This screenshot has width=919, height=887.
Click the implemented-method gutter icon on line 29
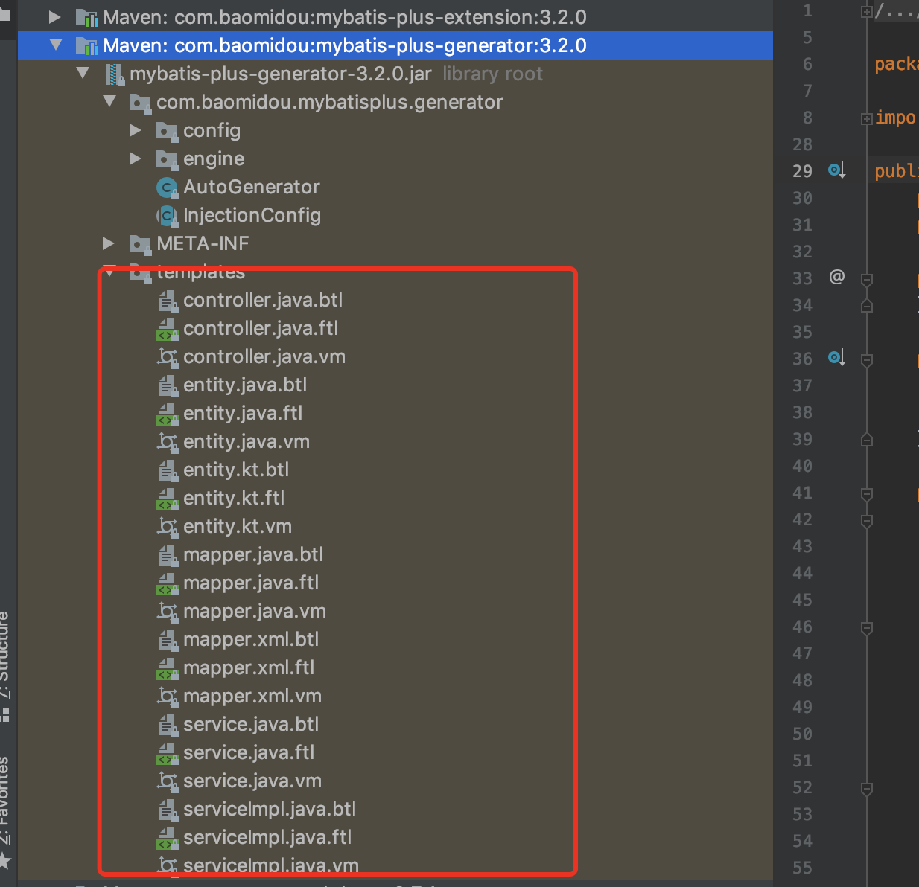836,170
